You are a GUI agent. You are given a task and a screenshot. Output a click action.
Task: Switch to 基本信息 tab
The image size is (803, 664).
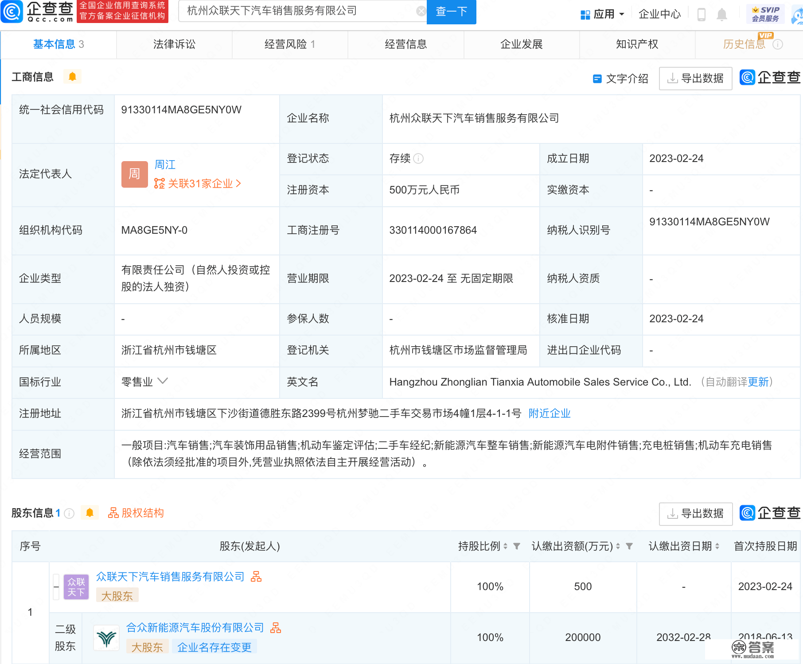[x=58, y=44]
